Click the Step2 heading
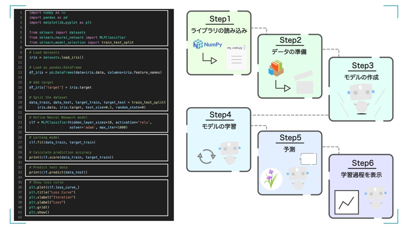Image resolution: width=408 pixels, height=229 pixels. pyautogui.click(x=290, y=40)
